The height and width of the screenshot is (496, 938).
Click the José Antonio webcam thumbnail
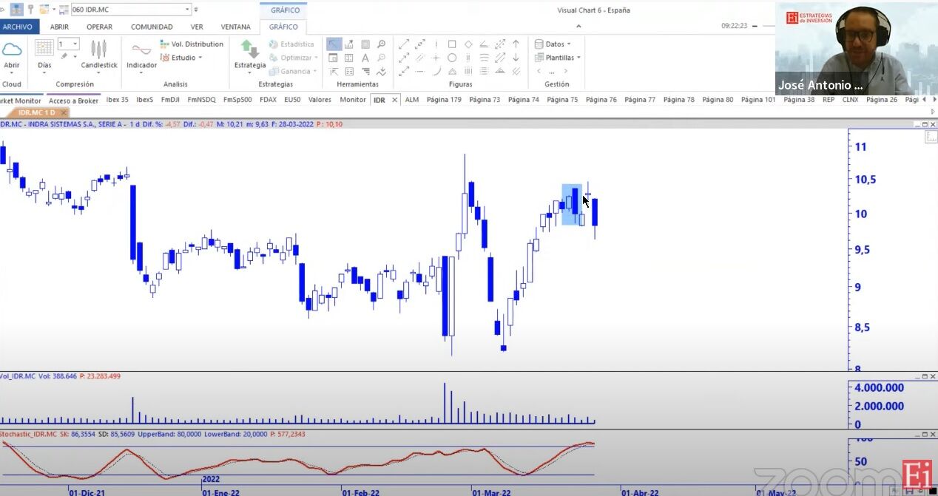[856, 47]
